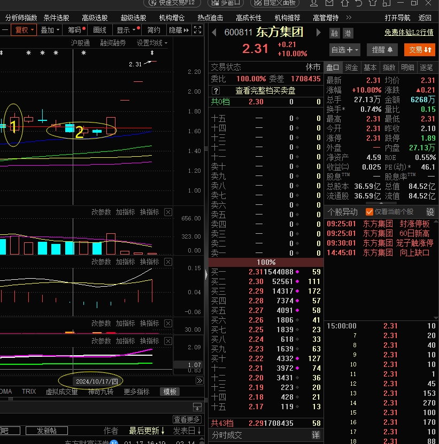439x444 pixels.
Task: Open the question mark help icon
Action: click(215, 90)
